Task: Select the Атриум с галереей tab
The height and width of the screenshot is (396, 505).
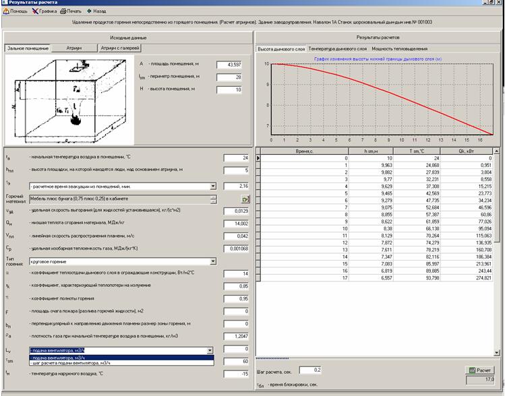Action: (121, 48)
